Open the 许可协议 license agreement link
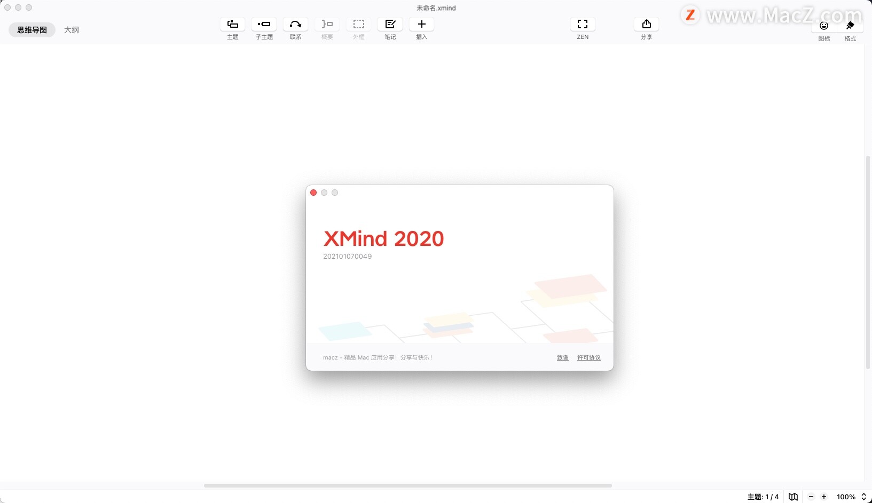 589,357
